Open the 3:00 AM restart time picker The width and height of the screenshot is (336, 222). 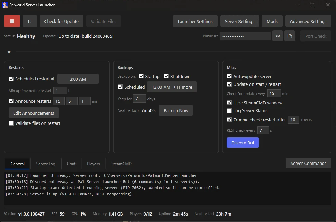pos(78,79)
